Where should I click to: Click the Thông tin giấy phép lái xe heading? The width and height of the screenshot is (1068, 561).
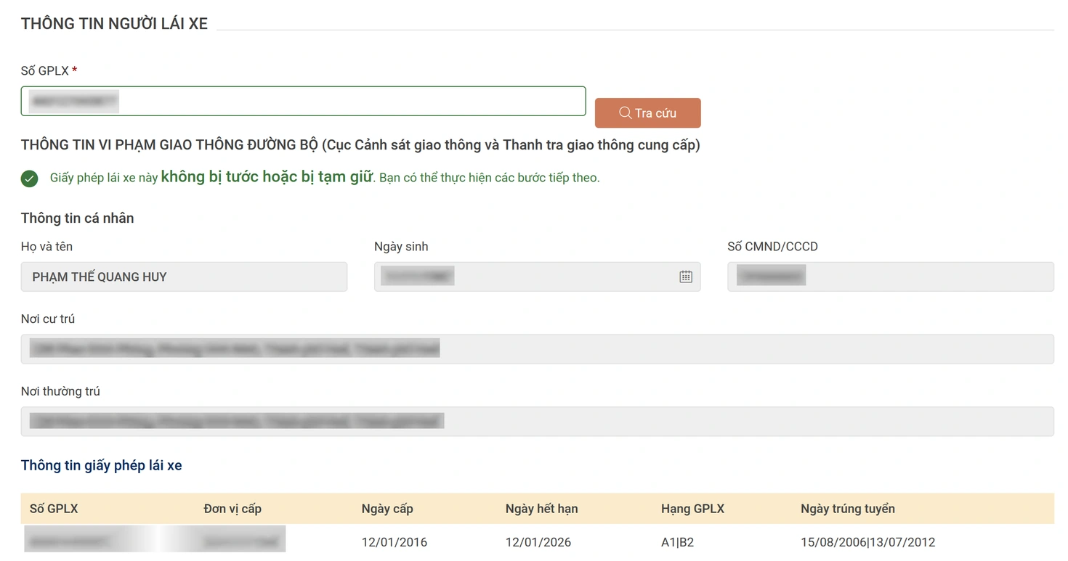tap(102, 466)
